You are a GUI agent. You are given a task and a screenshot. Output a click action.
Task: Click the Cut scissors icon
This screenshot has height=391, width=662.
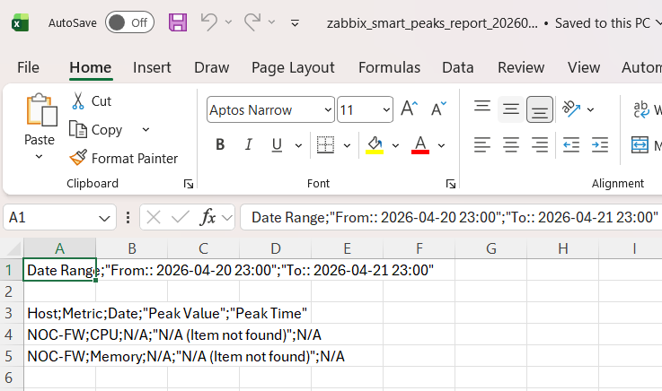[x=79, y=101]
